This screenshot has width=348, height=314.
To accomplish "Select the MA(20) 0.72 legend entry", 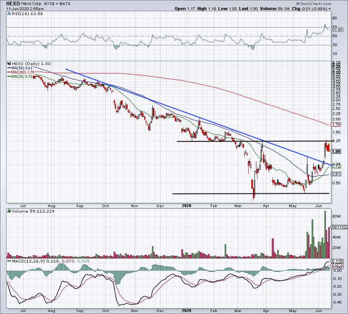I will [x=20, y=76].
